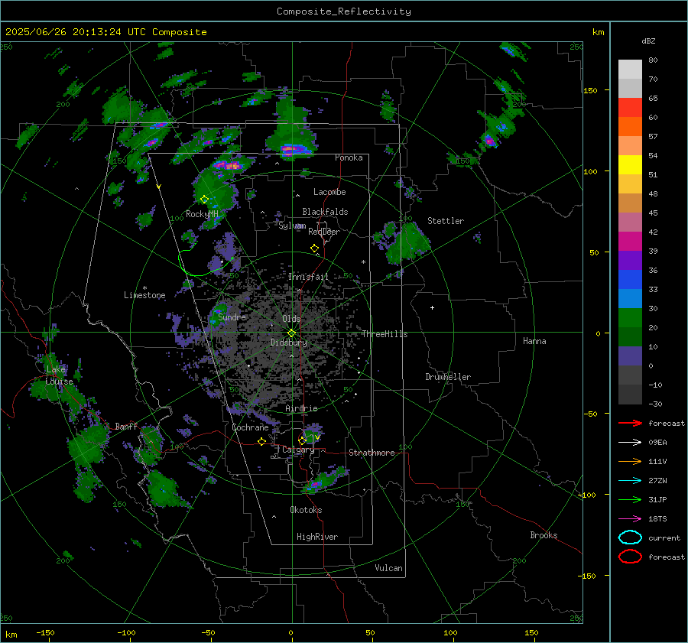
Task: Click the Sundre town label
Action: [x=232, y=317]
